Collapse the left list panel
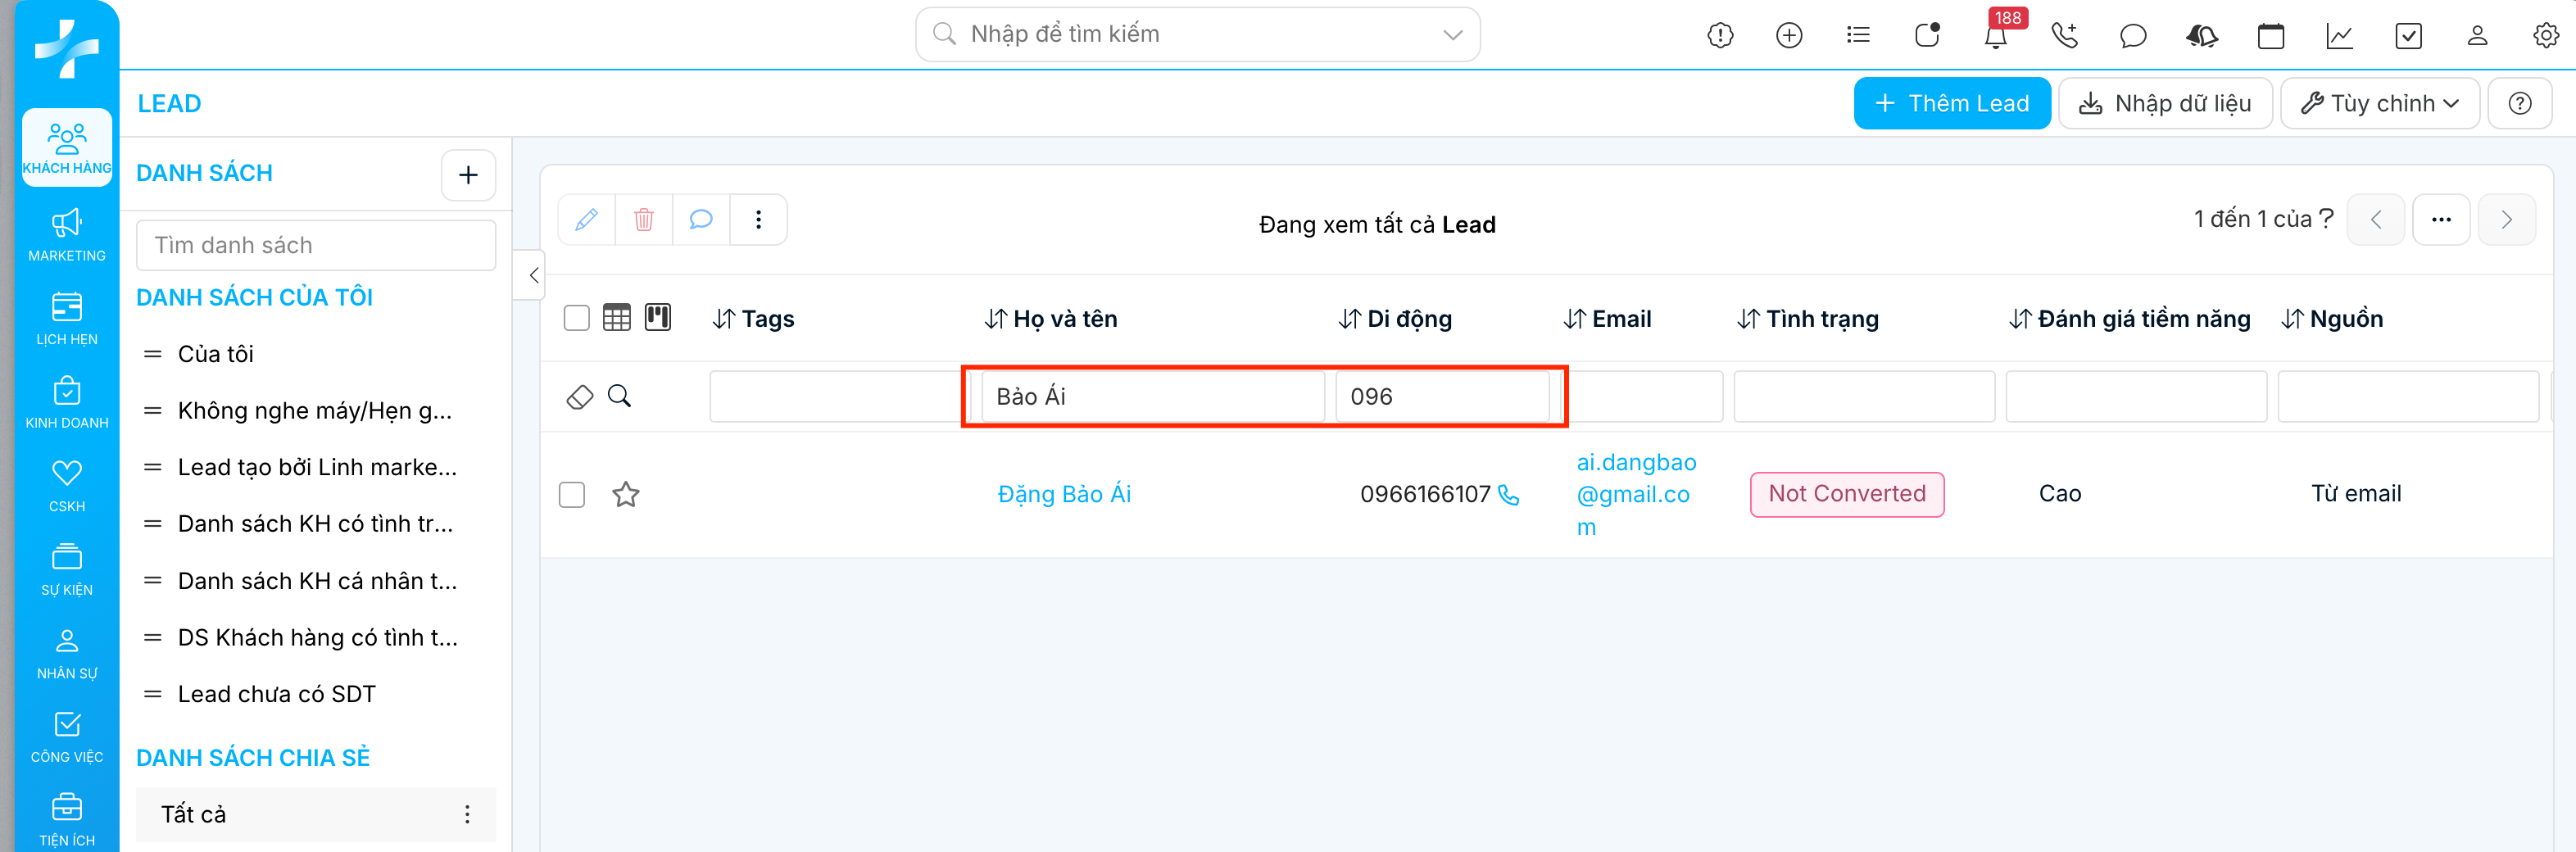2576x852 pixels. tap(533, 275)
